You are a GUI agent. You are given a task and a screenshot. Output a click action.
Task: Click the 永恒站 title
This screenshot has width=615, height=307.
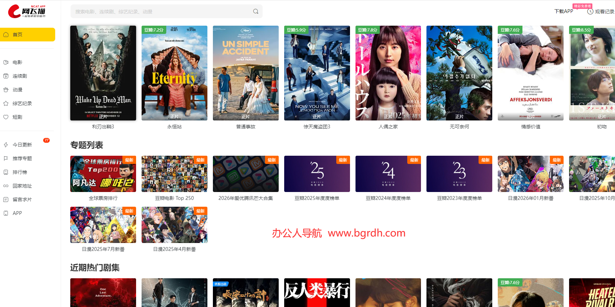[174, 127]
